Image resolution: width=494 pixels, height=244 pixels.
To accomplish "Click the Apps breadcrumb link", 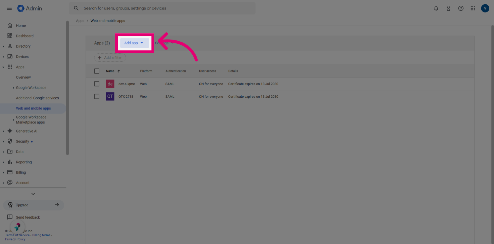I will 80,21.
